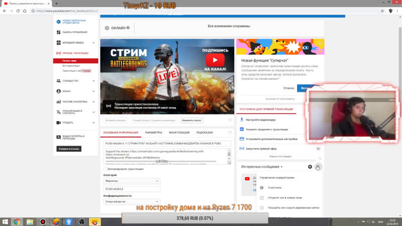Screen dimensions: 402x226
Task: Click the Менеджер видео icon in sidebar
Action: pyautogui.click(x=58, y=43)
